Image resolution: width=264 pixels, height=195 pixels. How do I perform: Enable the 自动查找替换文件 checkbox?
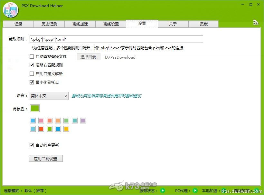point(32,56)
